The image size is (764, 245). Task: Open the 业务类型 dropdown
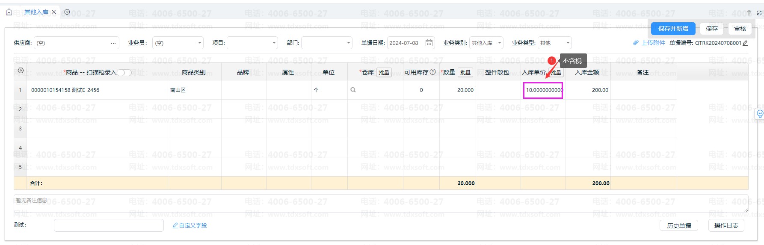568,43
